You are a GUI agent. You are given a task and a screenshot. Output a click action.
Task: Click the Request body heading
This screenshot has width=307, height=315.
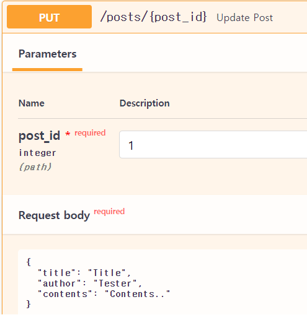(54, 215)
